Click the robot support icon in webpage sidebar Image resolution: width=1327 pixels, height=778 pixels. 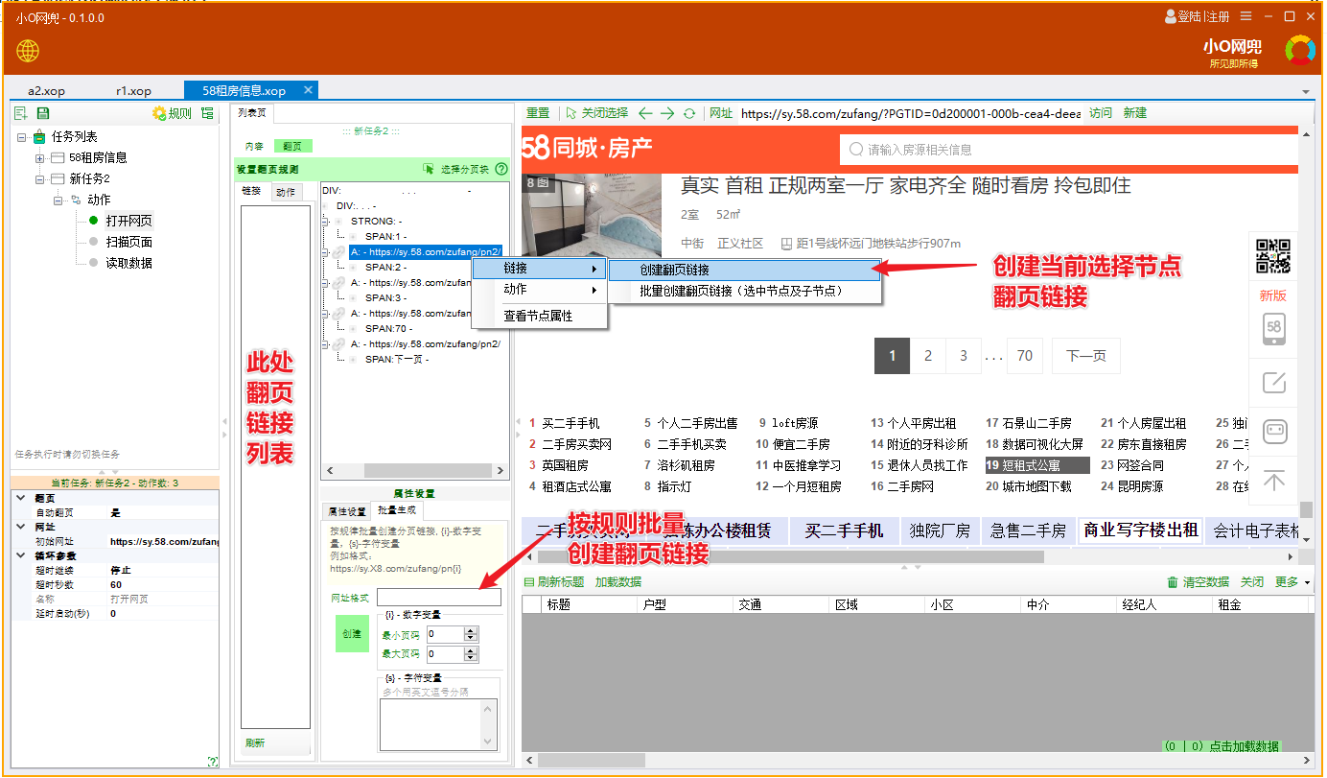[1273, 431]
